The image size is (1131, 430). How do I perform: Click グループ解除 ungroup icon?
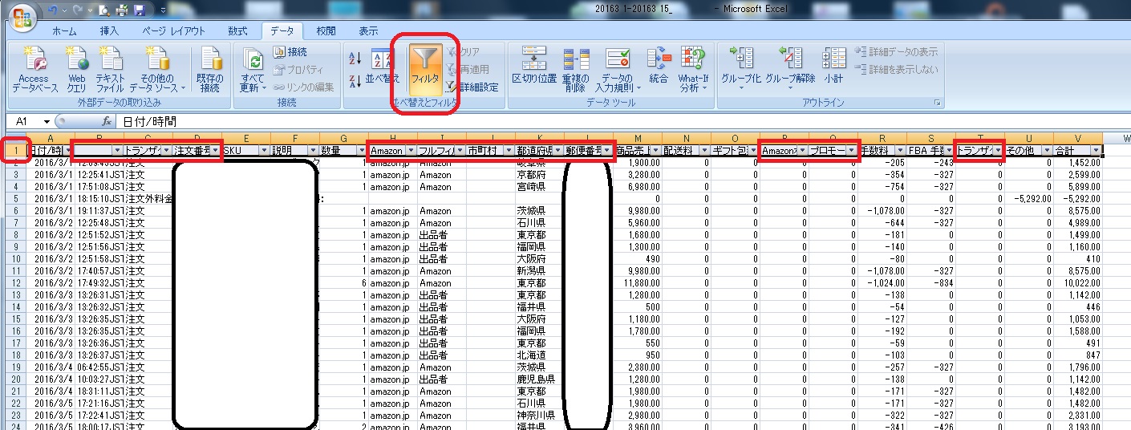click(790, 59)
